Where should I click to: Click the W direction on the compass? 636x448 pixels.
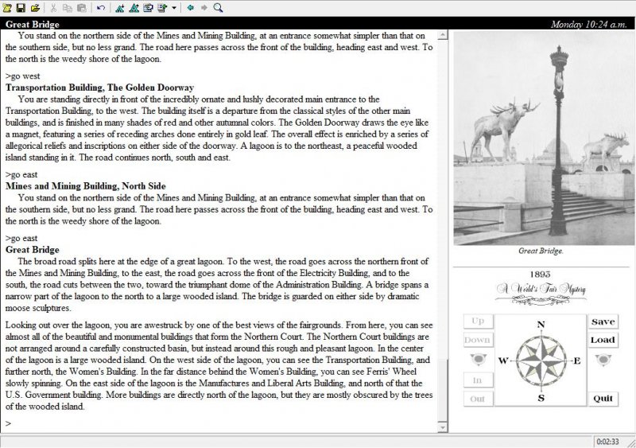point(503,360)
